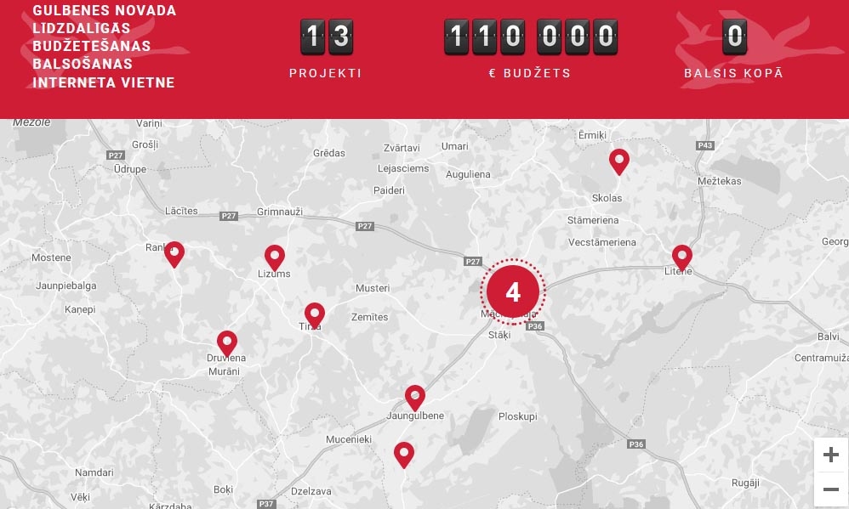
Task: Select the map marker at Tirza
Action: coord(315,315)
